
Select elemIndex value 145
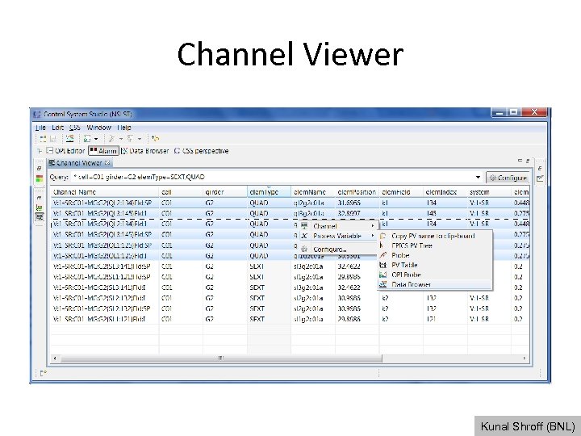pos(431,213)
